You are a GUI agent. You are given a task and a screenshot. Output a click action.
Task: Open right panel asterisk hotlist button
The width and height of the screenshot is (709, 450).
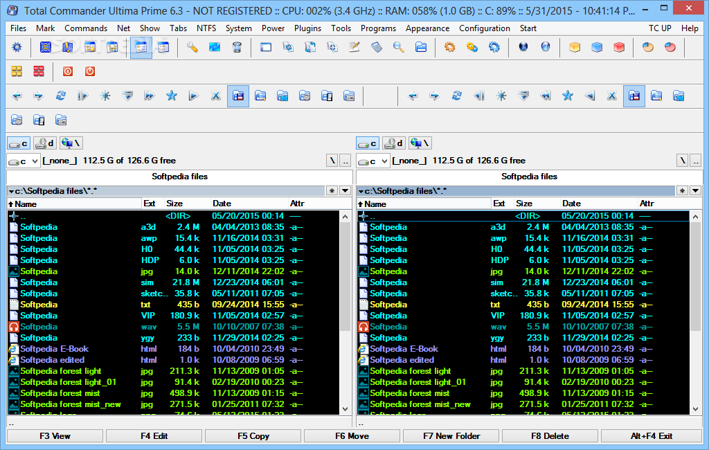682,191
